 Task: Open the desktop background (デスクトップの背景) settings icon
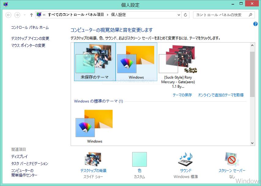coord(93,159)
